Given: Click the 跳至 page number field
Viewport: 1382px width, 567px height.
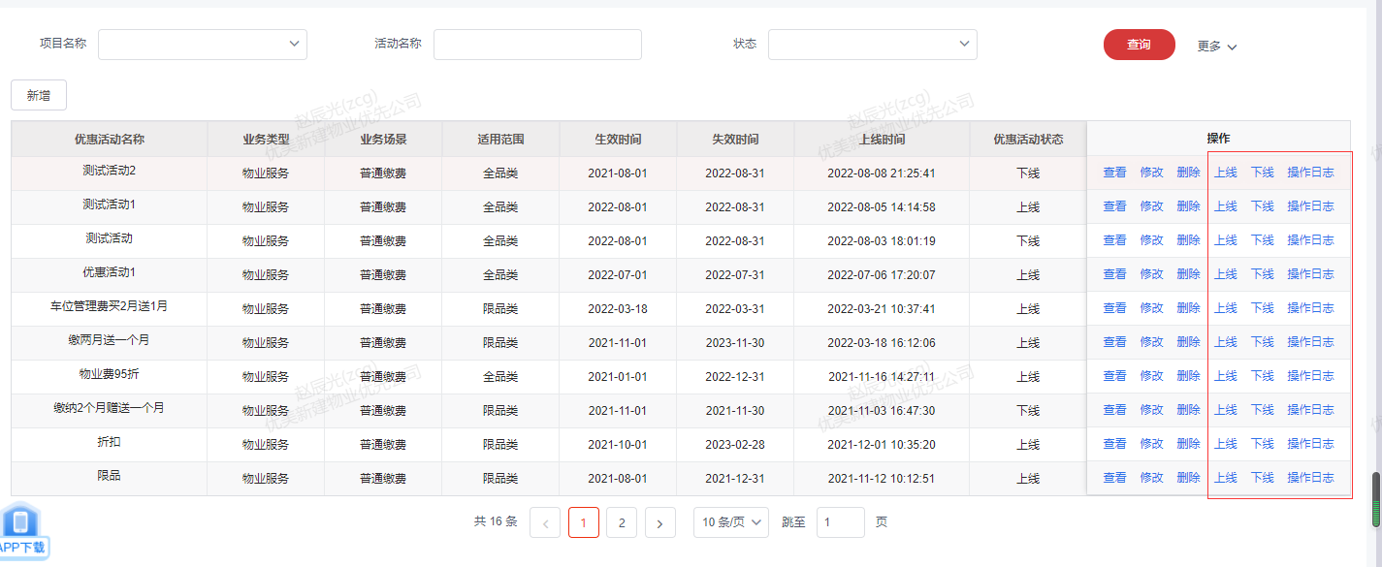Looking at the screenshot, I should pos(840,522).
